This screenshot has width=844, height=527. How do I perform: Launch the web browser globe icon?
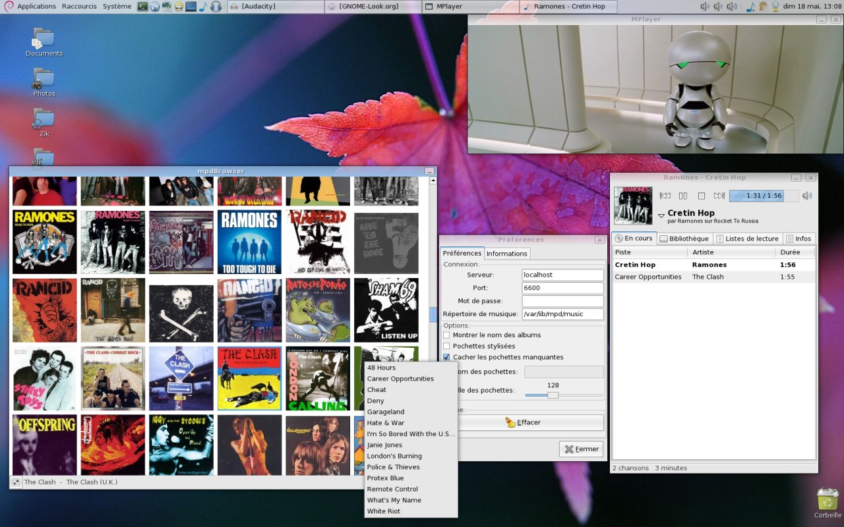coord(155,7)
